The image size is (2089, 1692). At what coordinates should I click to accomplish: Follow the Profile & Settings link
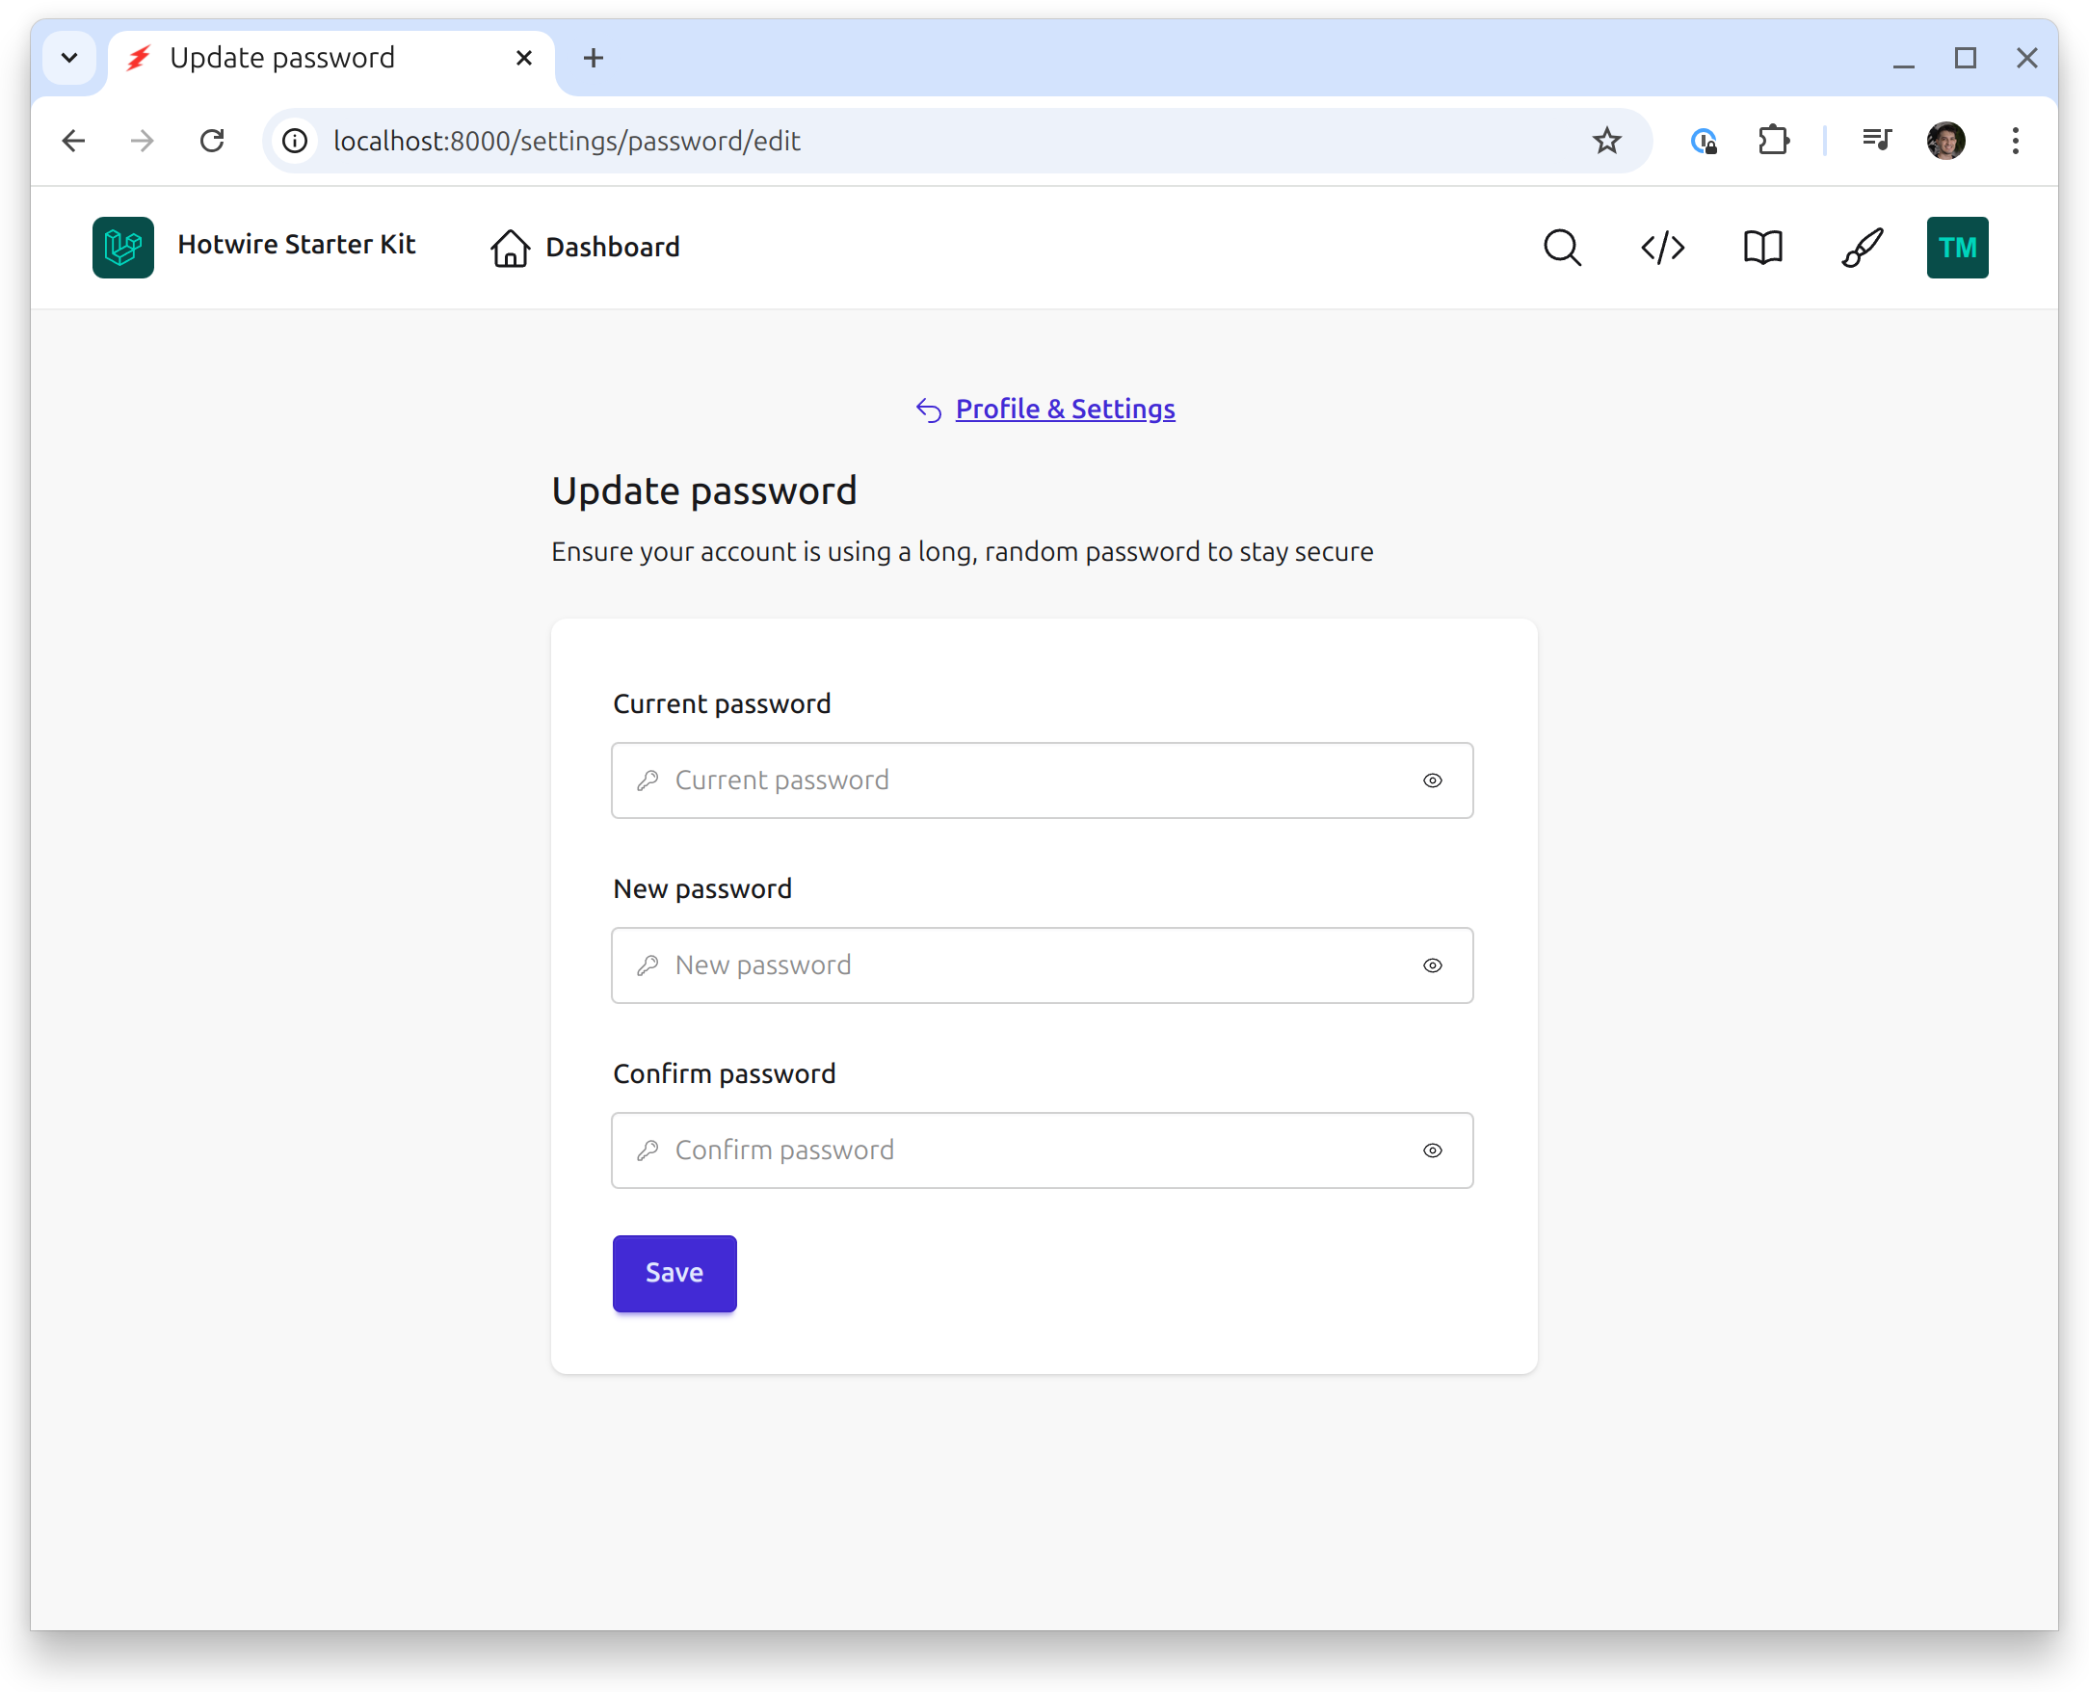click(x=1065, y=410)
